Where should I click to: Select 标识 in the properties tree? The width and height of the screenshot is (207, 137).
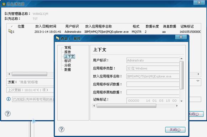[67, 61]
